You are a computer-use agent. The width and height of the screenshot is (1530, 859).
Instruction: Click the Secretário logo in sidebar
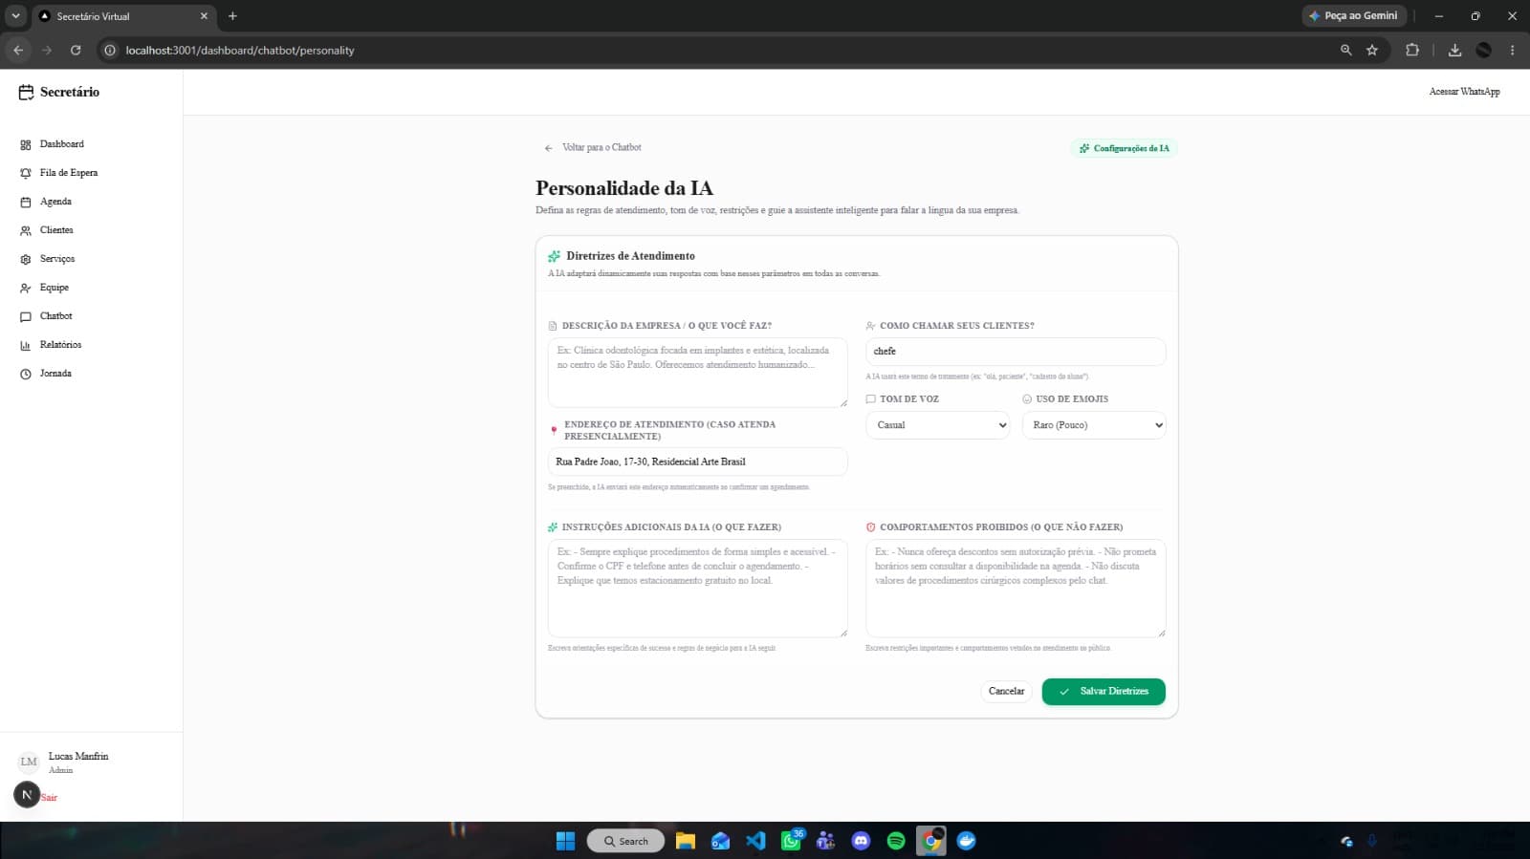point(59,92)
